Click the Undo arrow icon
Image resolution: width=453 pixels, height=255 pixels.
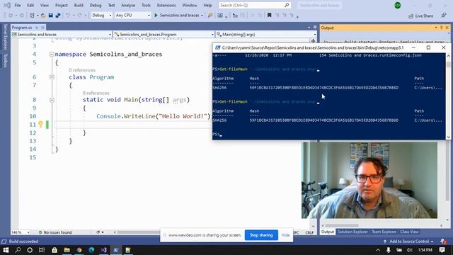pyautogui.click(x=68, y=16)
